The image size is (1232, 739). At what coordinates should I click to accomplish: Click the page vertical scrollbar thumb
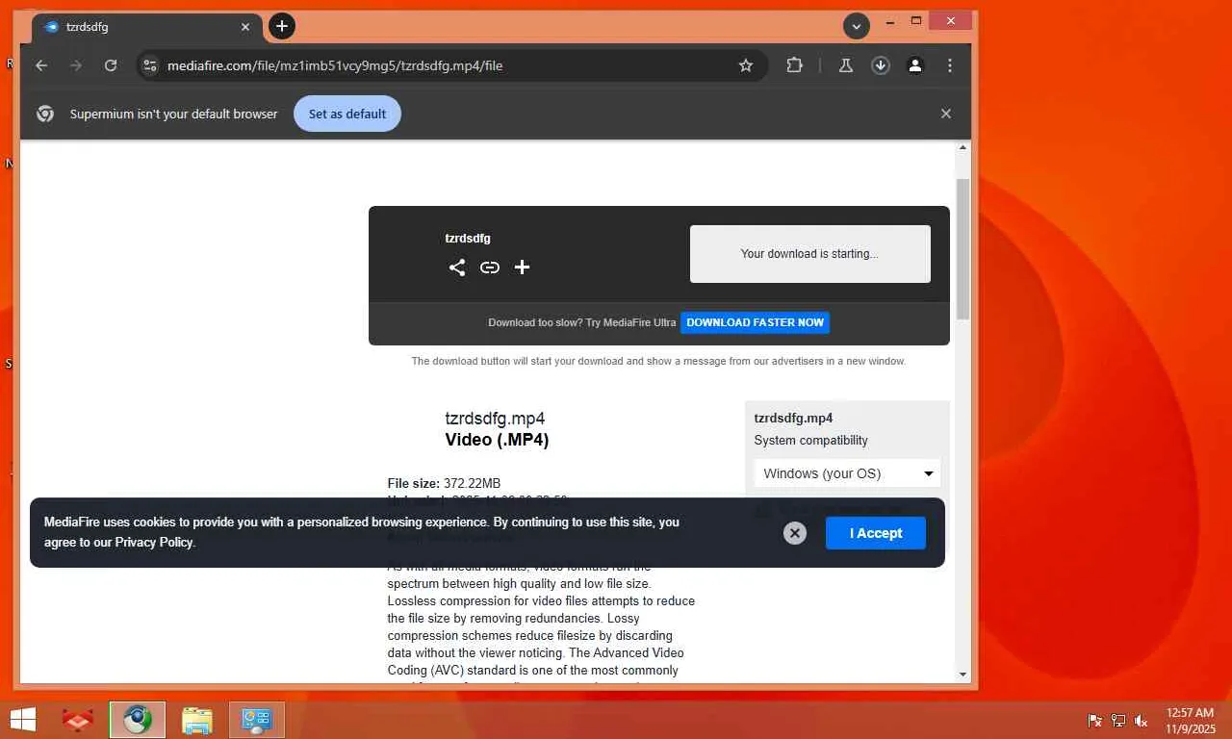[x=963, y=248]
